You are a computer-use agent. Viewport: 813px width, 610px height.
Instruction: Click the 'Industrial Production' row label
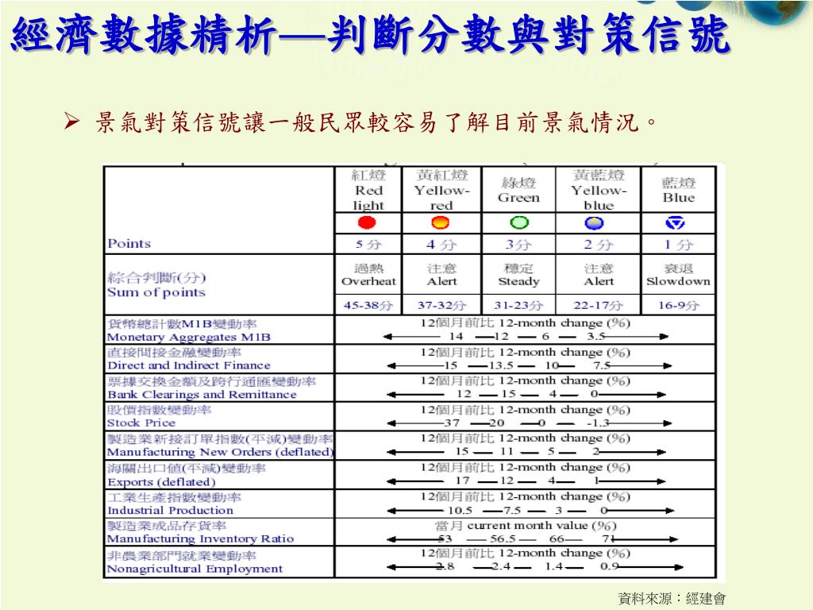pos(170,511)
